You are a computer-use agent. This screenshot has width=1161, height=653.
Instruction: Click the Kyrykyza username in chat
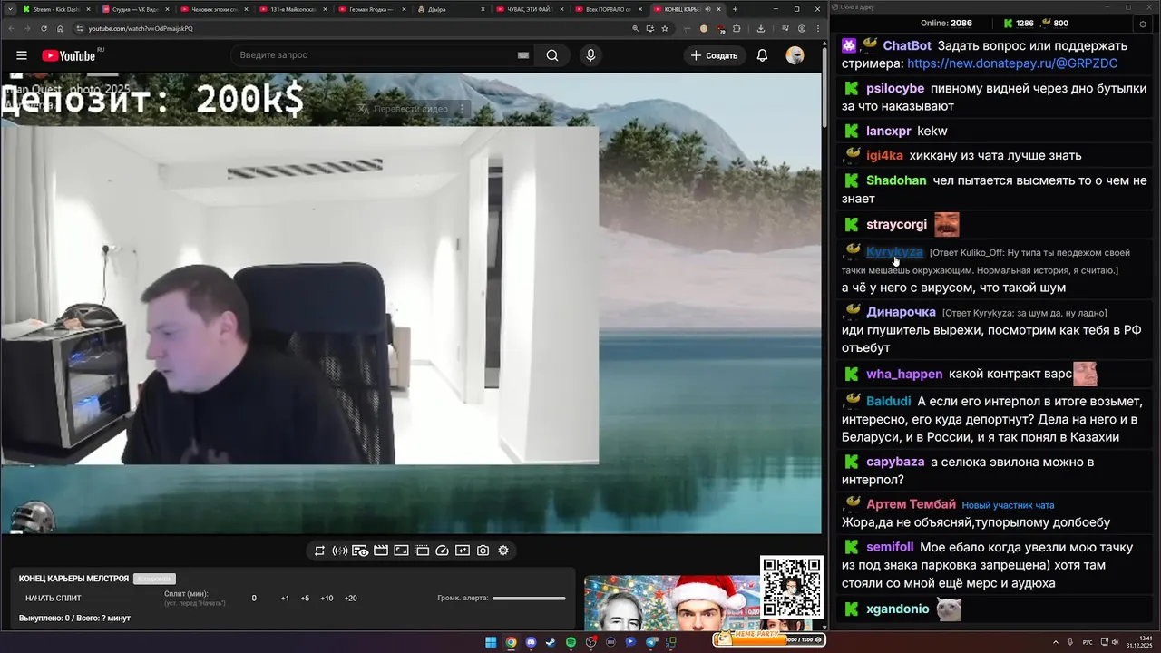tap(894, 252)
